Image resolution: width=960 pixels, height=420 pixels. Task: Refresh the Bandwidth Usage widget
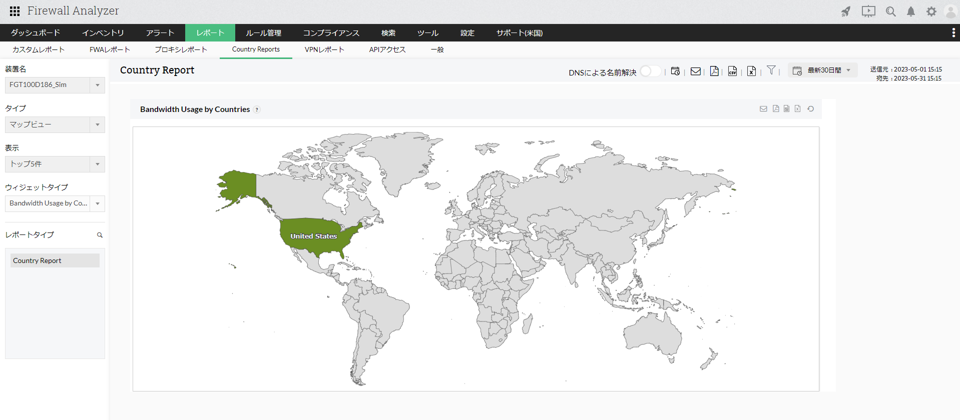pos(811,108)
